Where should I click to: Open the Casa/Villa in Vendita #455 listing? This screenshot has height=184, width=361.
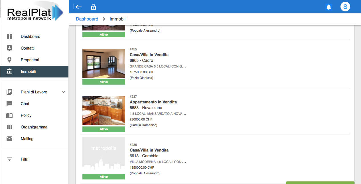[x=149, y=55]
